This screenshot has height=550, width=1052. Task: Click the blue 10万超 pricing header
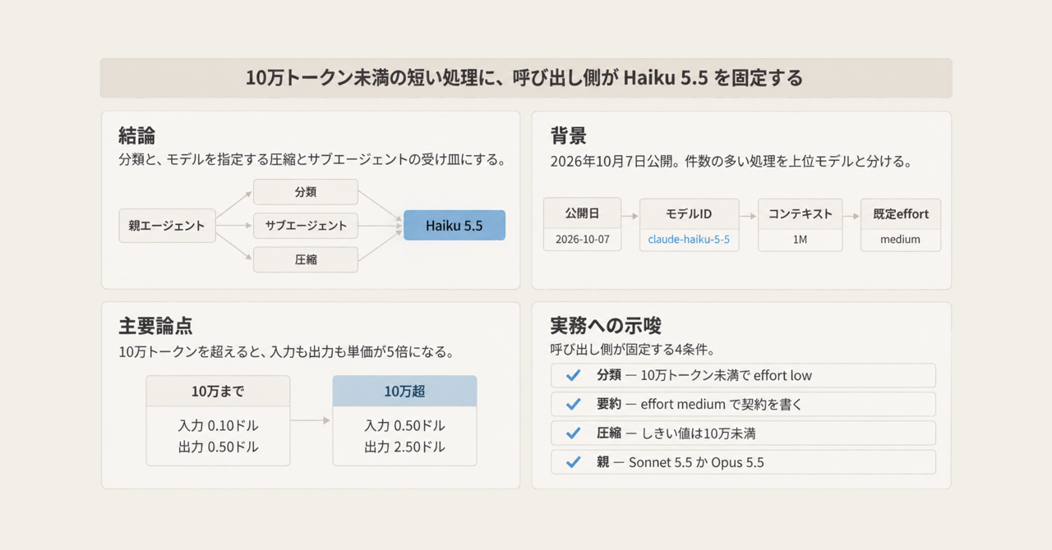[404, 392]
